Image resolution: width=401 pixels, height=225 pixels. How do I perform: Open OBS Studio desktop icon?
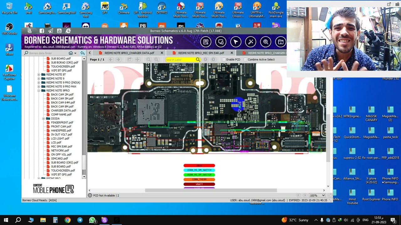point(9,29)
